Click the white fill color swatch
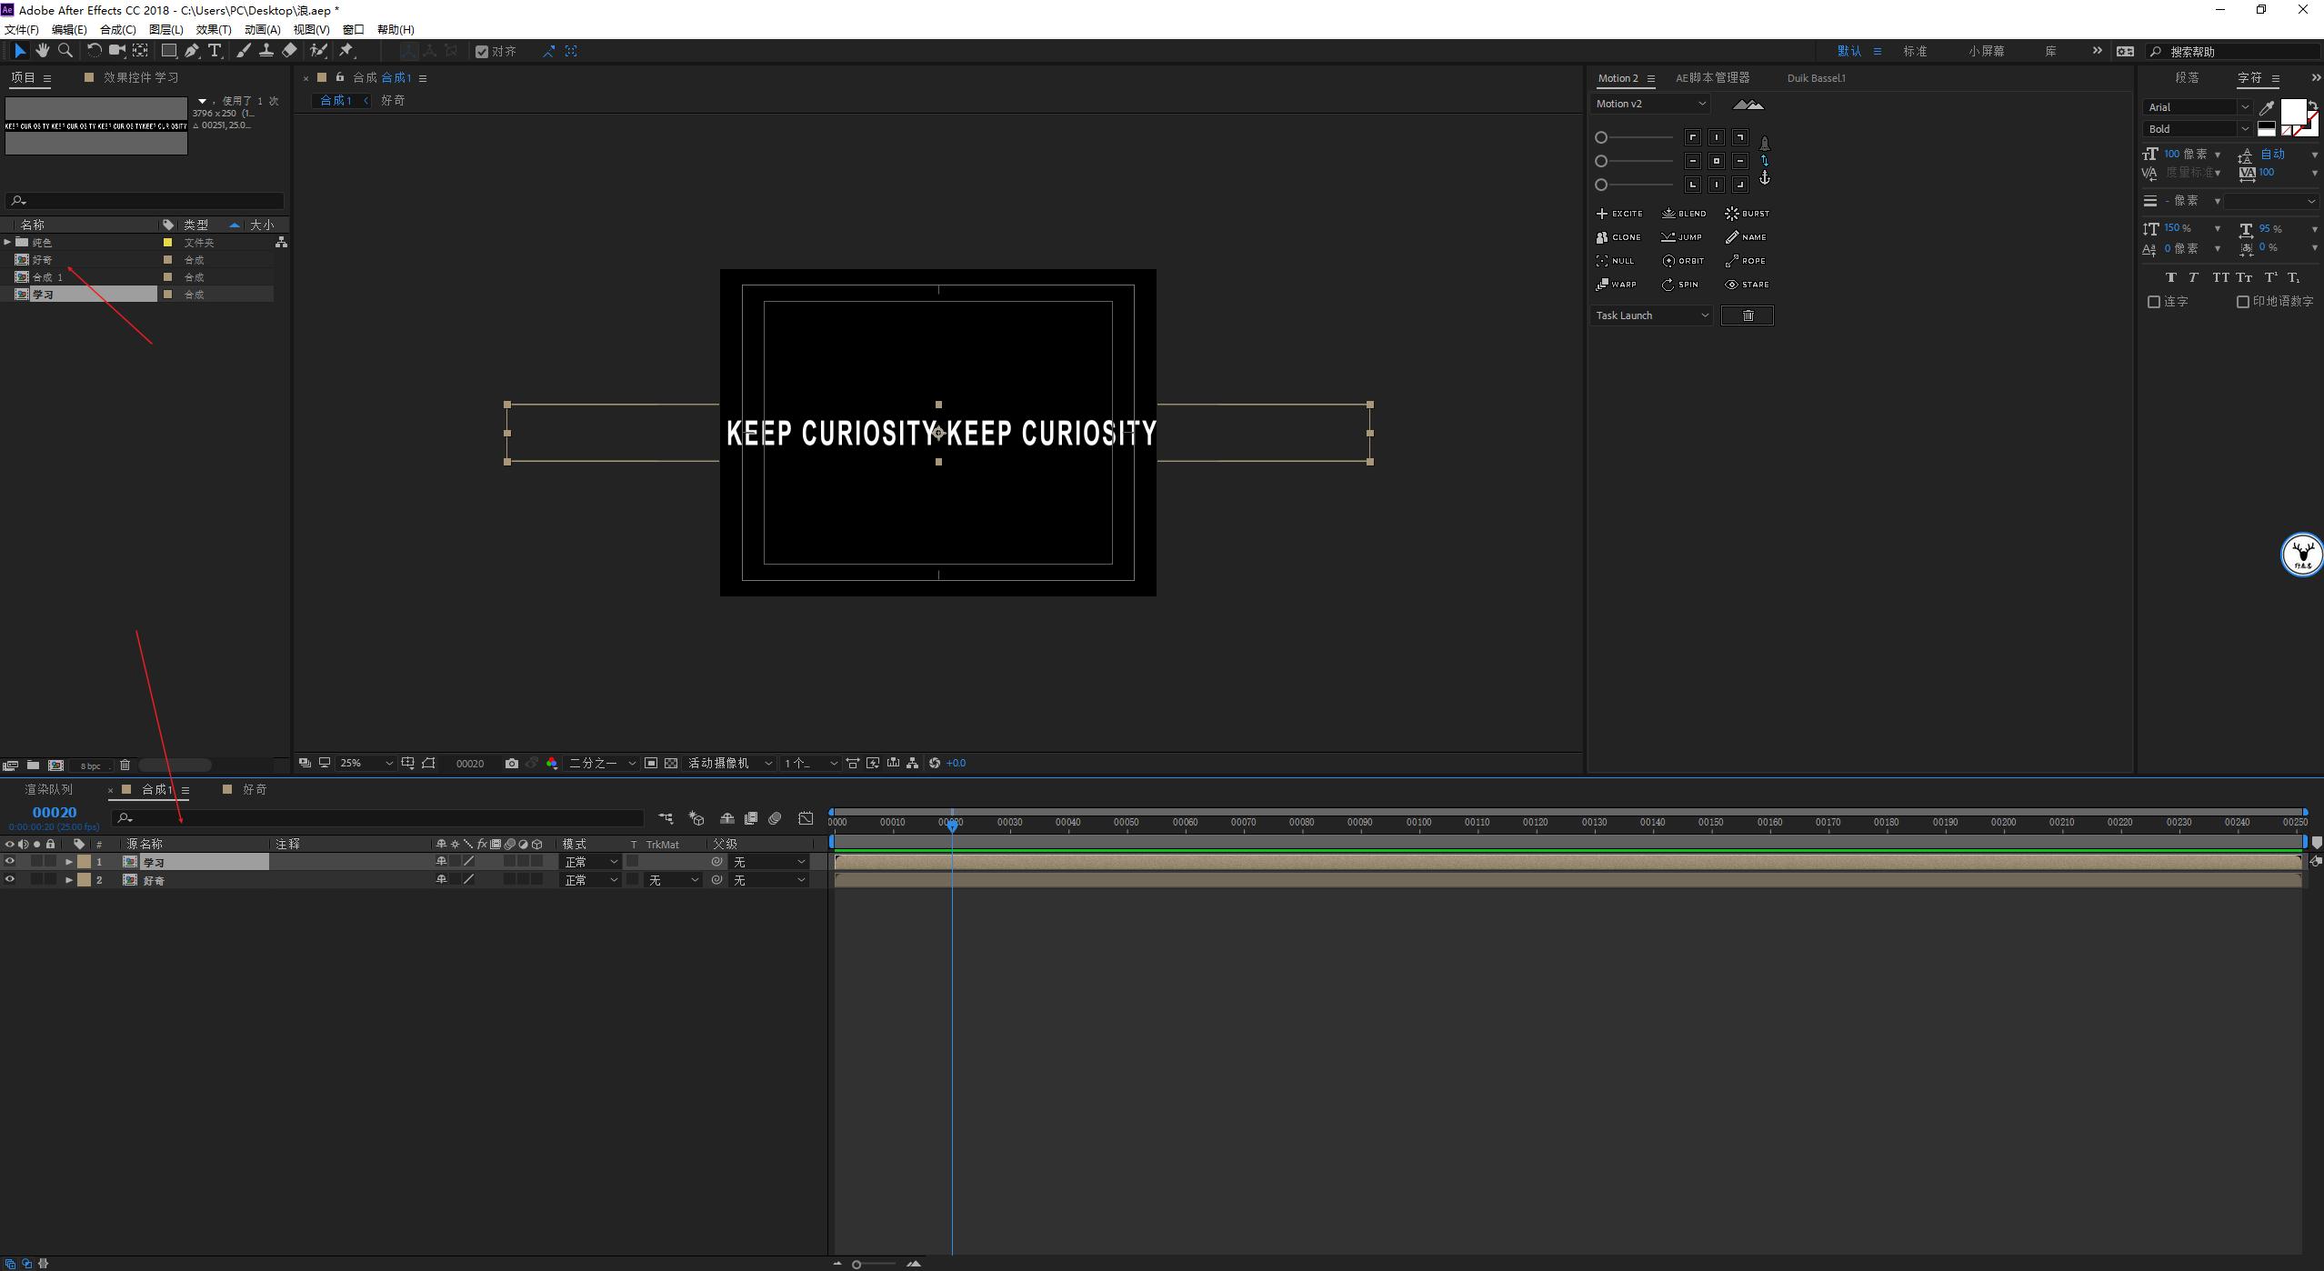This screenshot has width=2324, height=1271. (x=2292, y=112)
